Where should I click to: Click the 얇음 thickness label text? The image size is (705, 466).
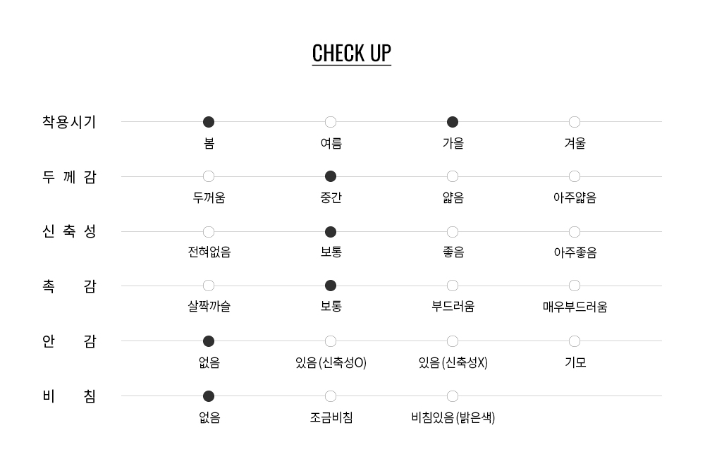click(x=453, y=198)
